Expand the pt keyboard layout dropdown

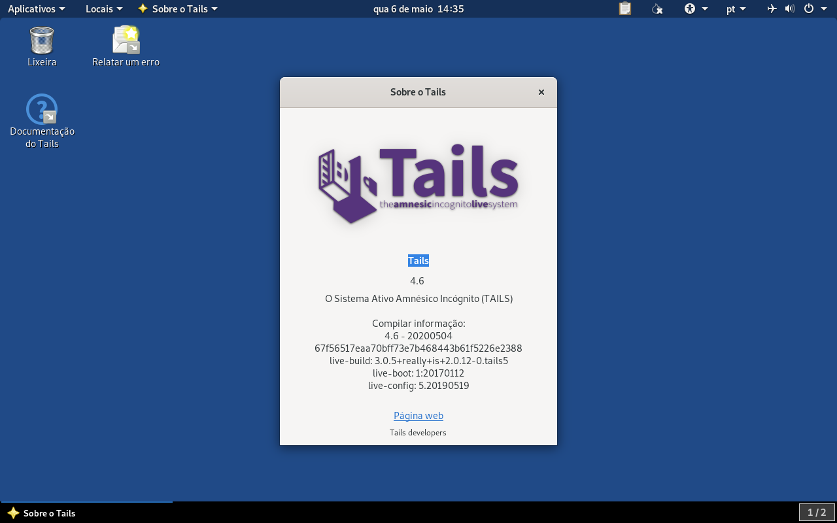click(x=736, y=8)
